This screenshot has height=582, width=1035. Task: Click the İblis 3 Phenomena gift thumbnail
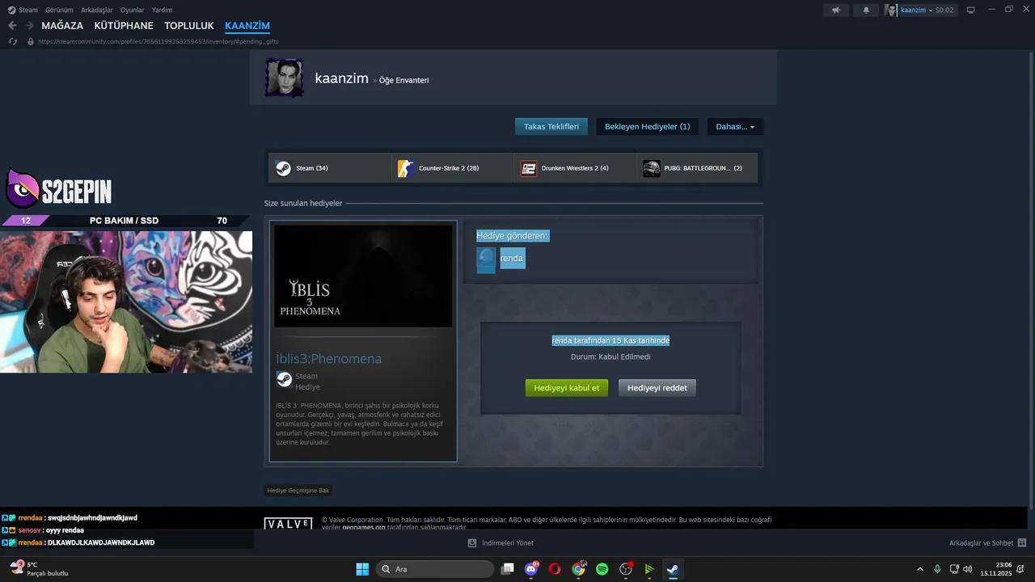pyautogui.click(x=363, y=276)
